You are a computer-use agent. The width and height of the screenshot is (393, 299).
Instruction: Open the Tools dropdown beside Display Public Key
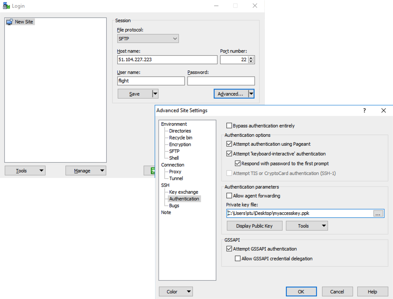pos(307,226)
